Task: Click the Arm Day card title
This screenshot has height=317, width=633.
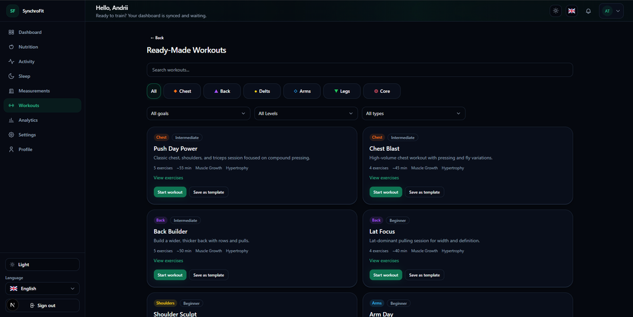Action: [381, 314]
